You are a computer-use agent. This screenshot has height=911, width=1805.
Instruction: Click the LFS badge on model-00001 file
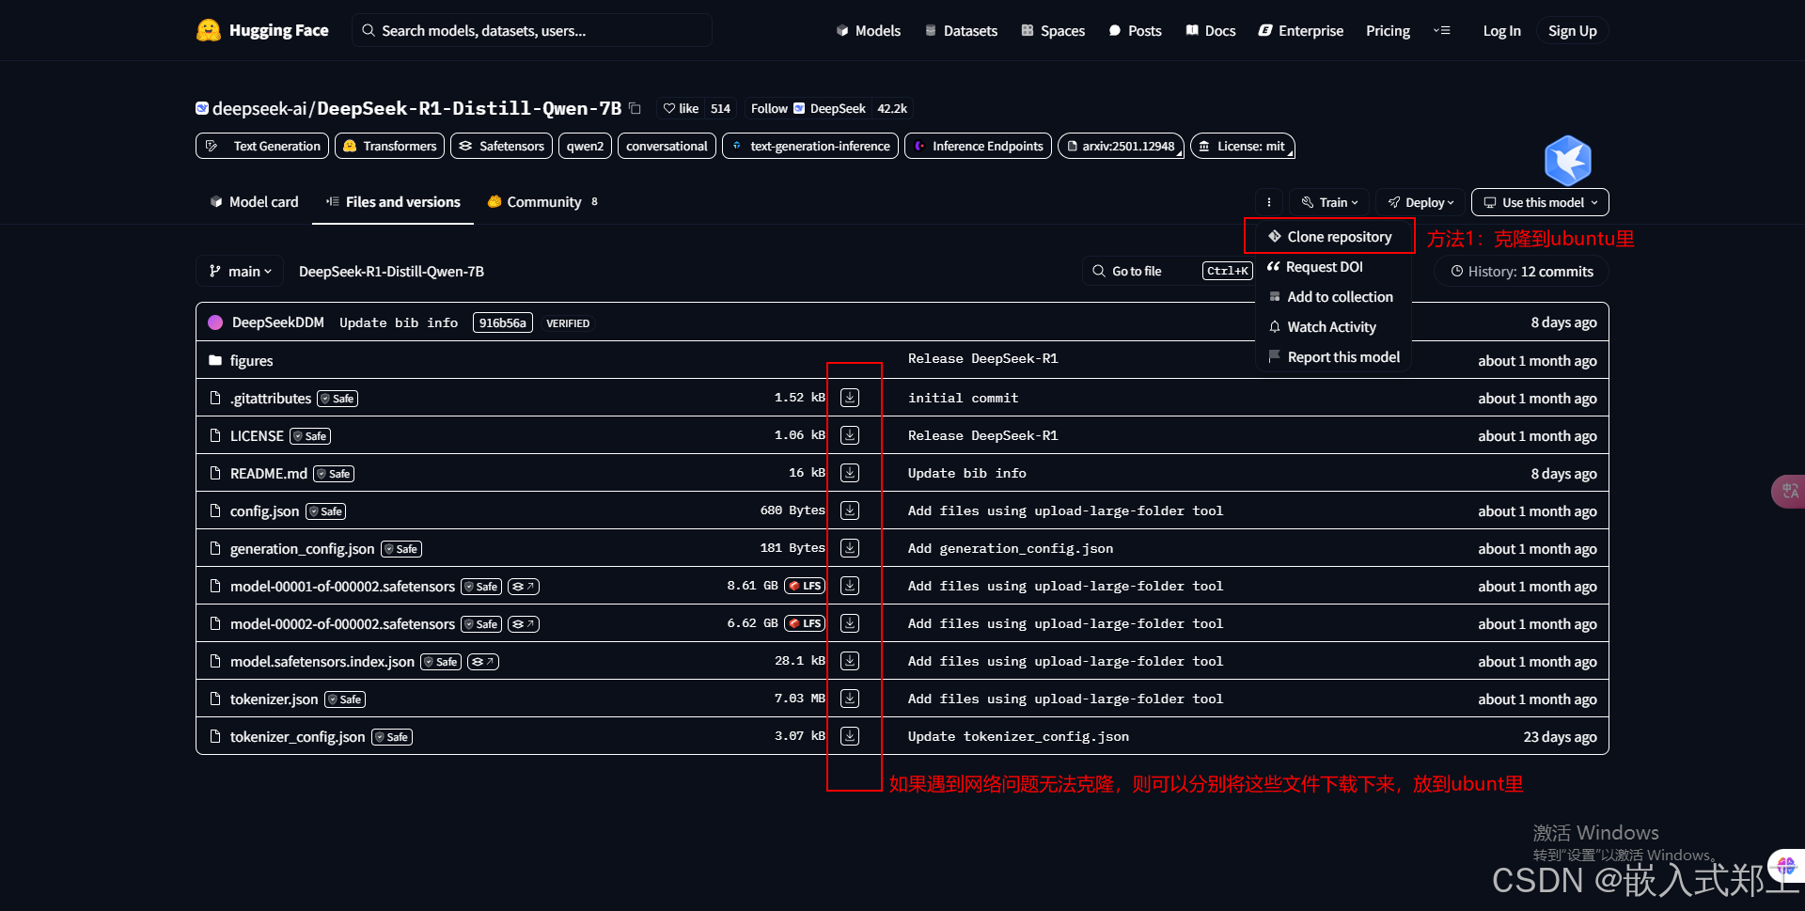805,586
